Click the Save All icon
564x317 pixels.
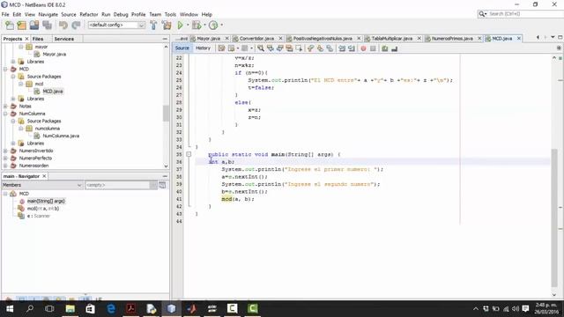point(47,26)
